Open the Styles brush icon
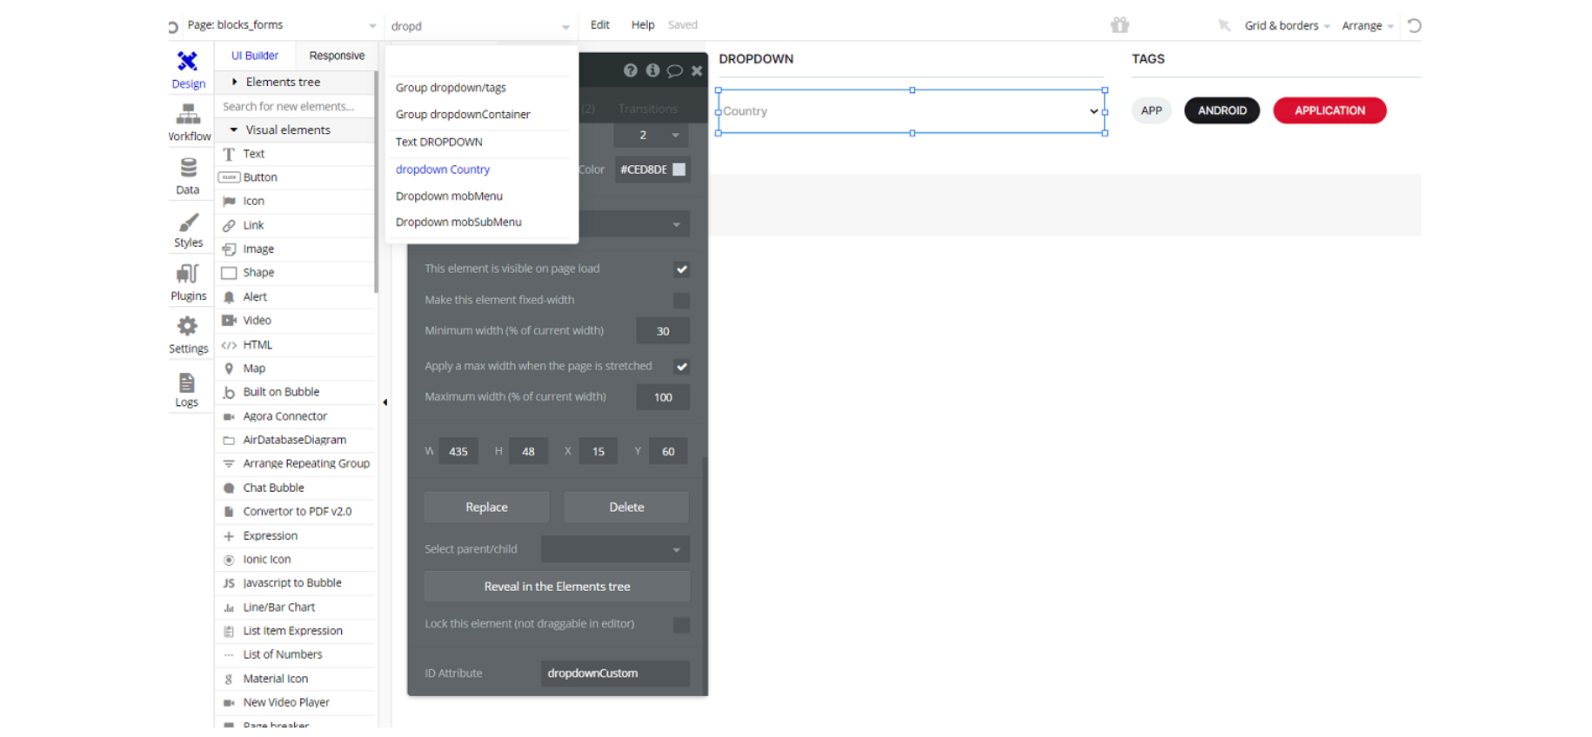The height and width of the screenshot is (737, 1592). click(x=188, y=222)
